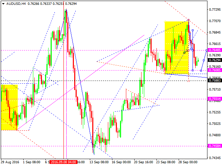Screen dimensions: 222x166
Task: Select the blue forecast handle at the 0.76485 line end
Action: [x=207, y=50]
